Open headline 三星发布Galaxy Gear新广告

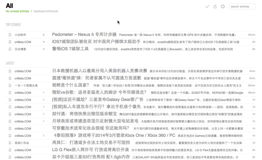(x=98, y=99)
